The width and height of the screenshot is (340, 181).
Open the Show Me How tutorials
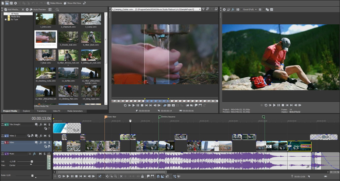coord(72,3)
